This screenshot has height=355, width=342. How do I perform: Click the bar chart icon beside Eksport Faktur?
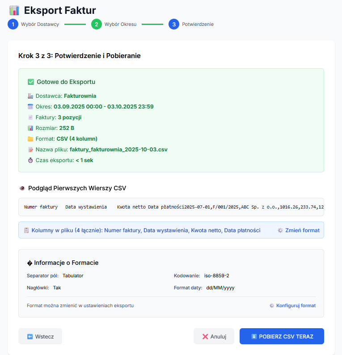point(14,10)
